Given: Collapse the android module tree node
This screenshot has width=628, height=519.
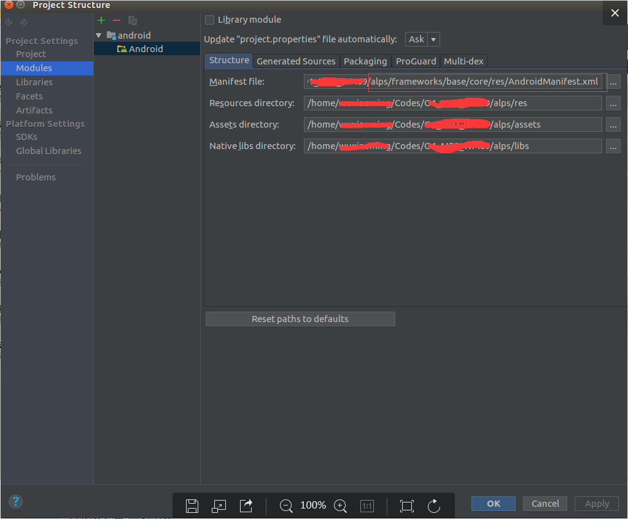Looking at the screenshot, I should click(x=98, y=35).
